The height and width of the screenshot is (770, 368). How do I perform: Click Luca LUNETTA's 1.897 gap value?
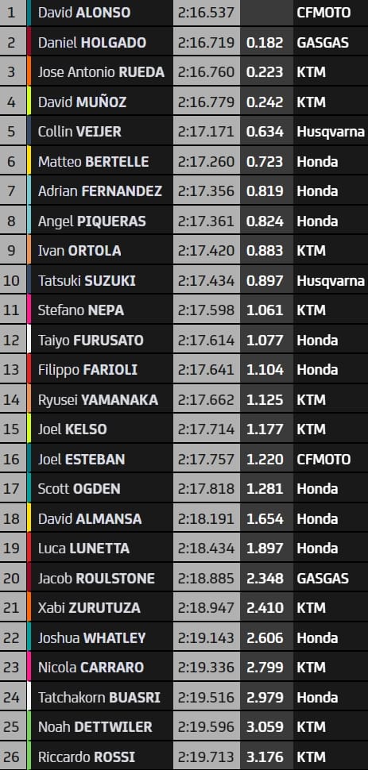click(265, 549)
